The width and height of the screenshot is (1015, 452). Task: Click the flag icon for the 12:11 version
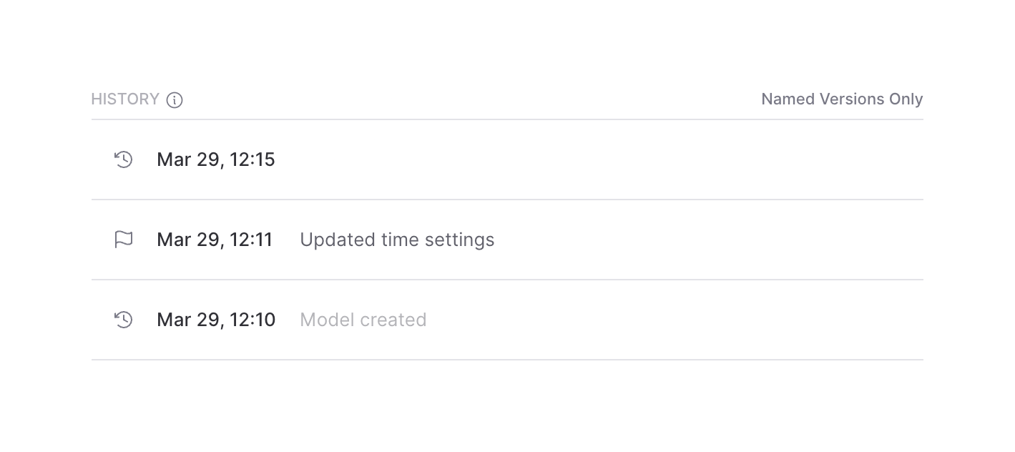click(124, 240)
